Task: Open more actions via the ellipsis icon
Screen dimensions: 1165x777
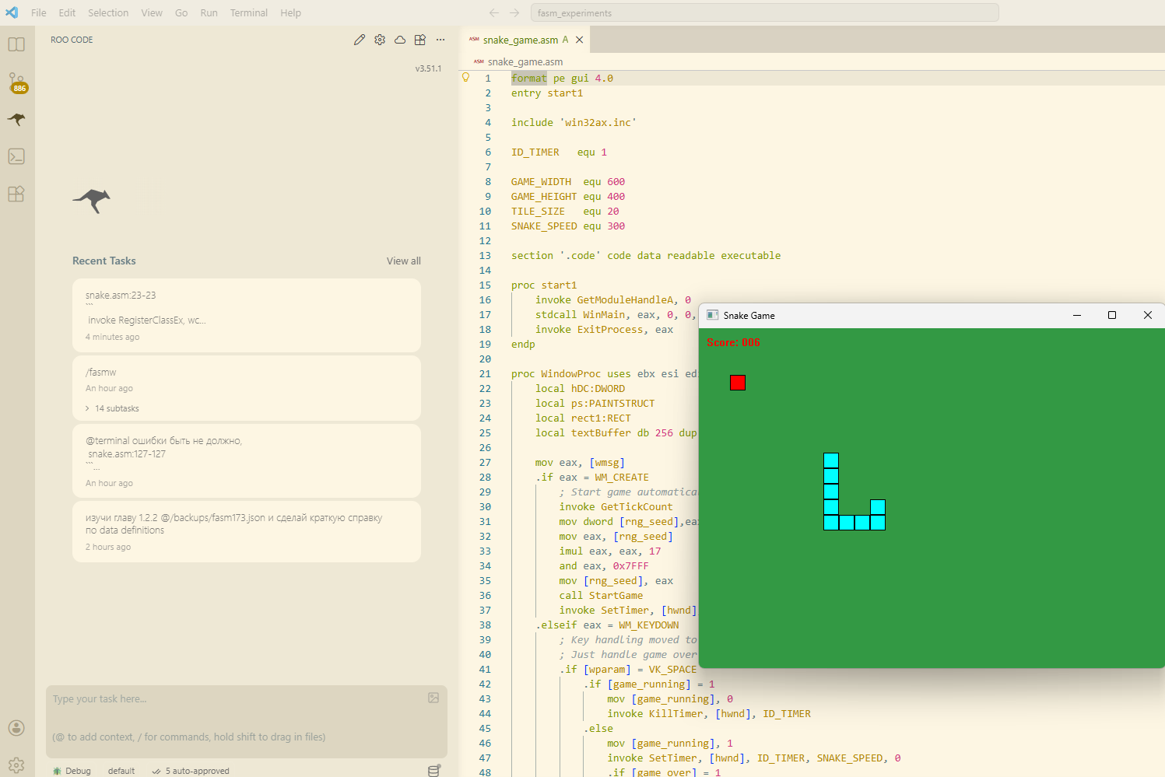Action: point(440,39)
